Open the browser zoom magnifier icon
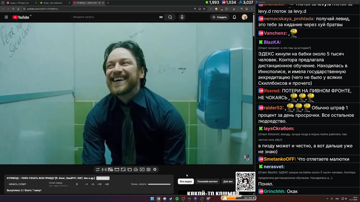Screen dimensions: 360x202 click(x=195, y=9)
